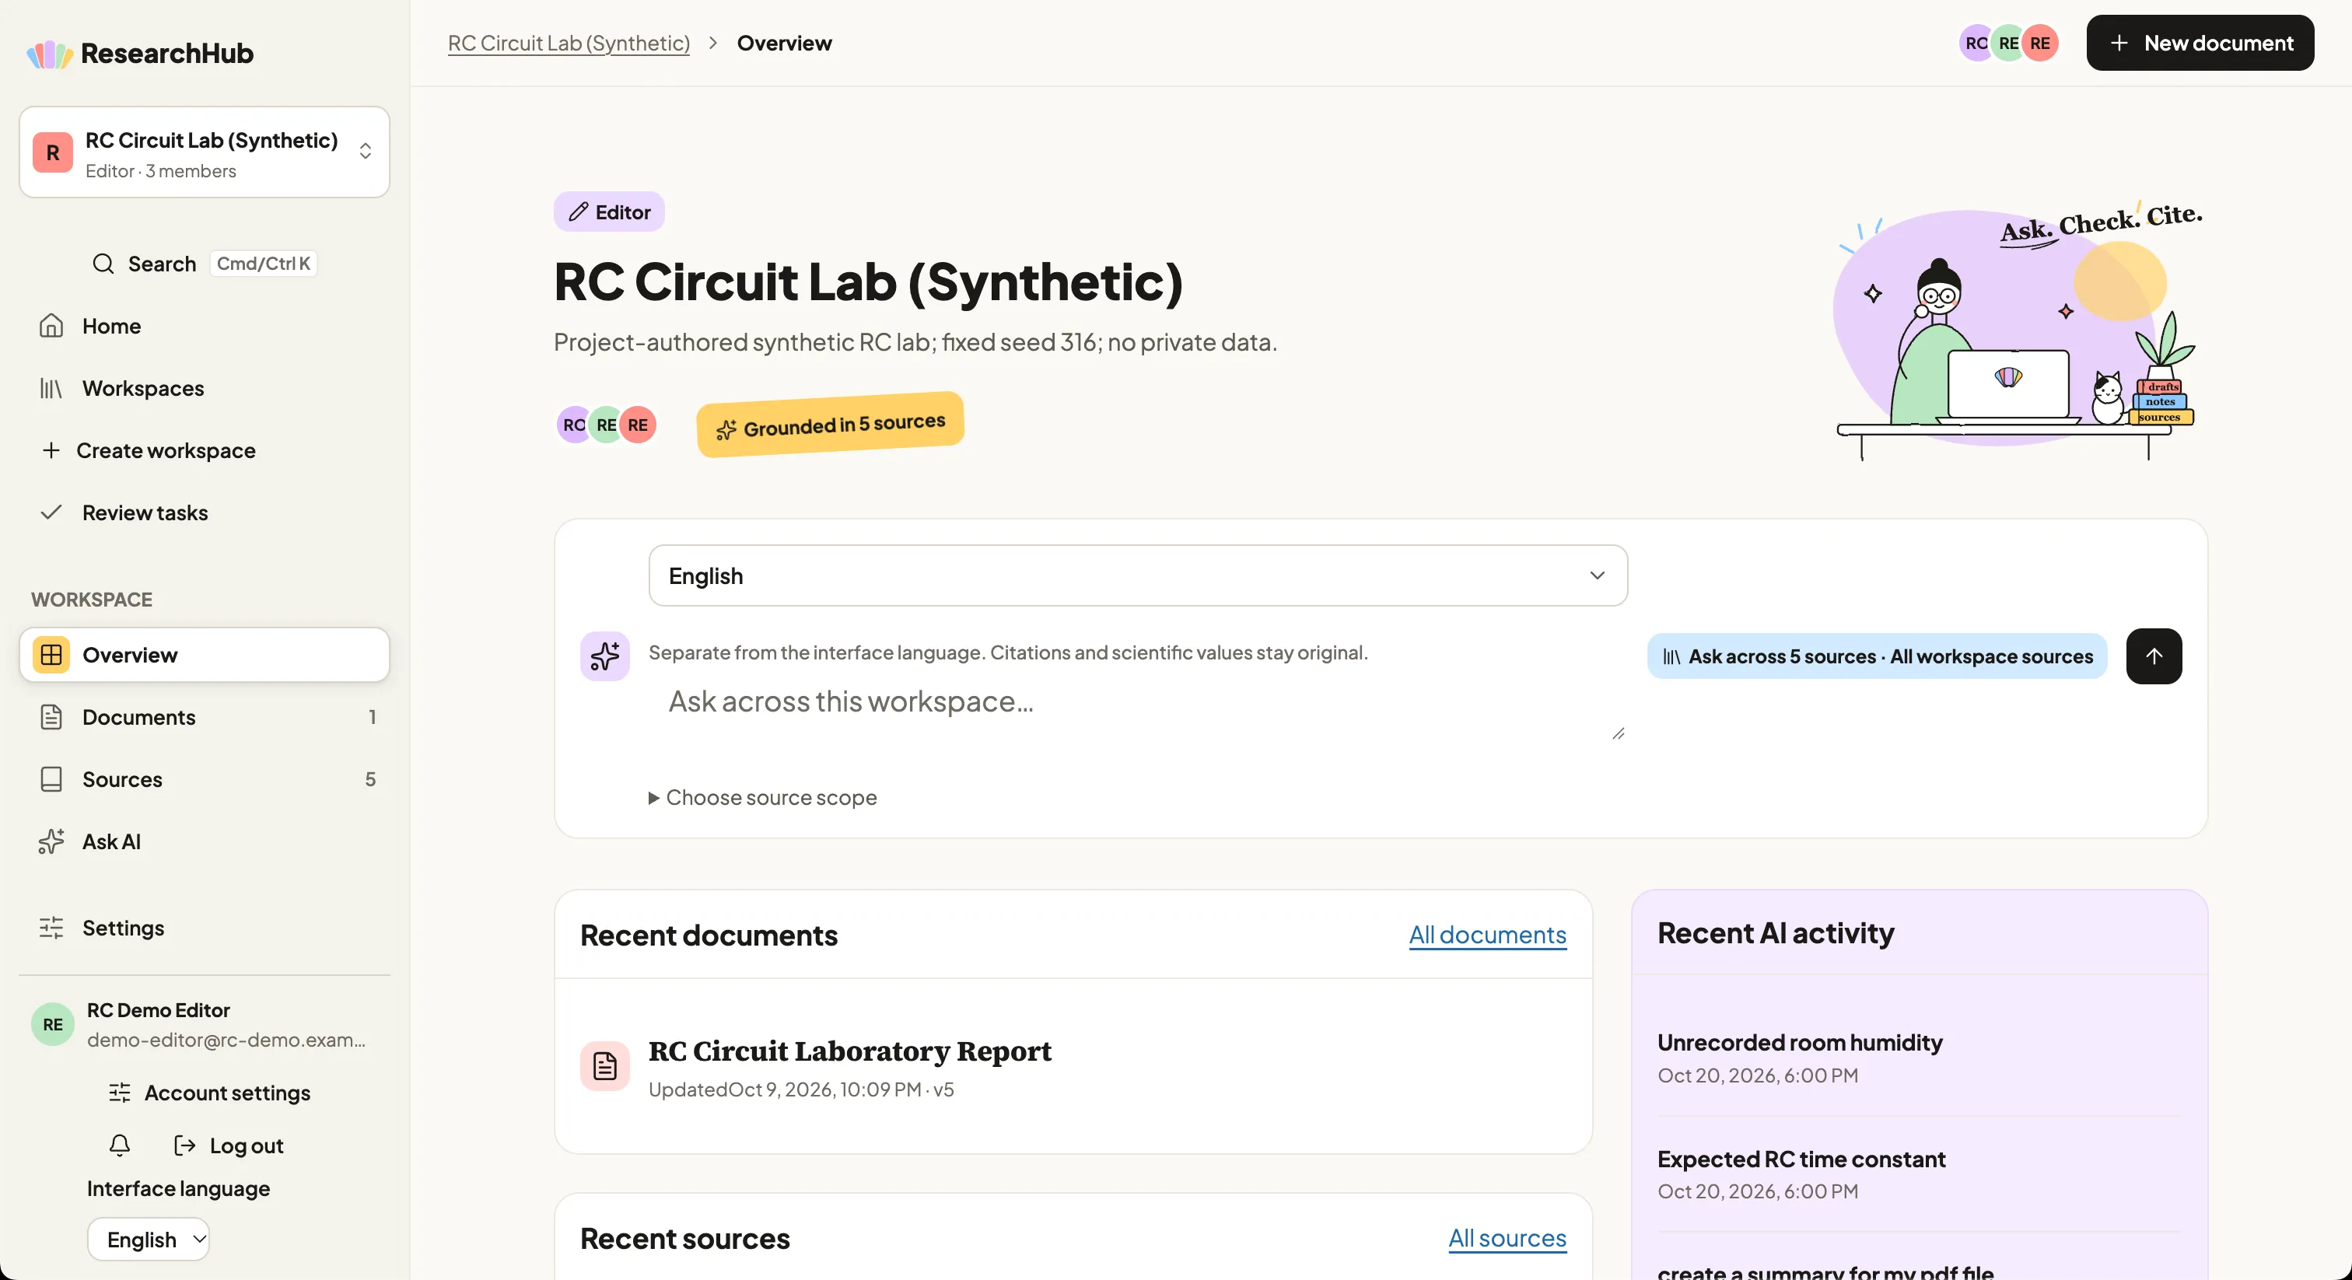Click the Account settings sliders icon
2352x1280 pixels.
coord(120,1093)
